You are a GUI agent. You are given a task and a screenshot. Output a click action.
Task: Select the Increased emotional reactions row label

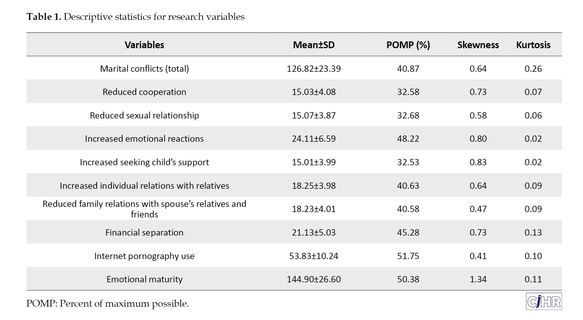click(144, 139)
